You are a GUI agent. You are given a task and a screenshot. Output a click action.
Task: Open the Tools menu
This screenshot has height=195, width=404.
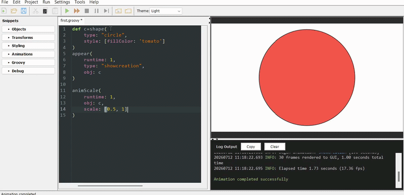80,3
